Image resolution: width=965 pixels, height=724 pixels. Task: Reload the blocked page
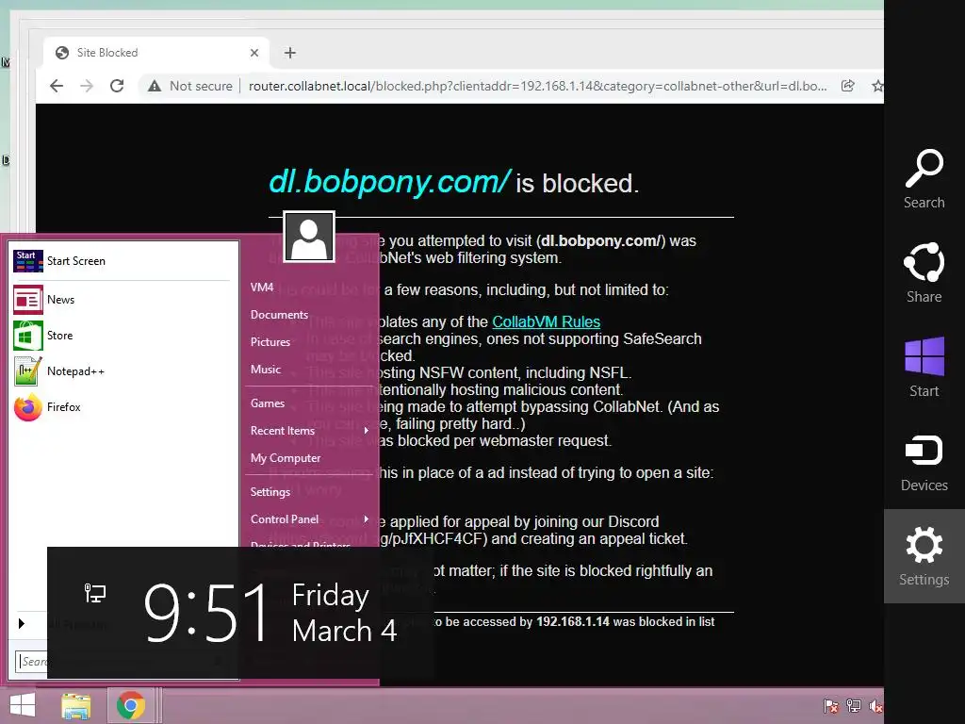pyautogui.click(x=117, y=86)
